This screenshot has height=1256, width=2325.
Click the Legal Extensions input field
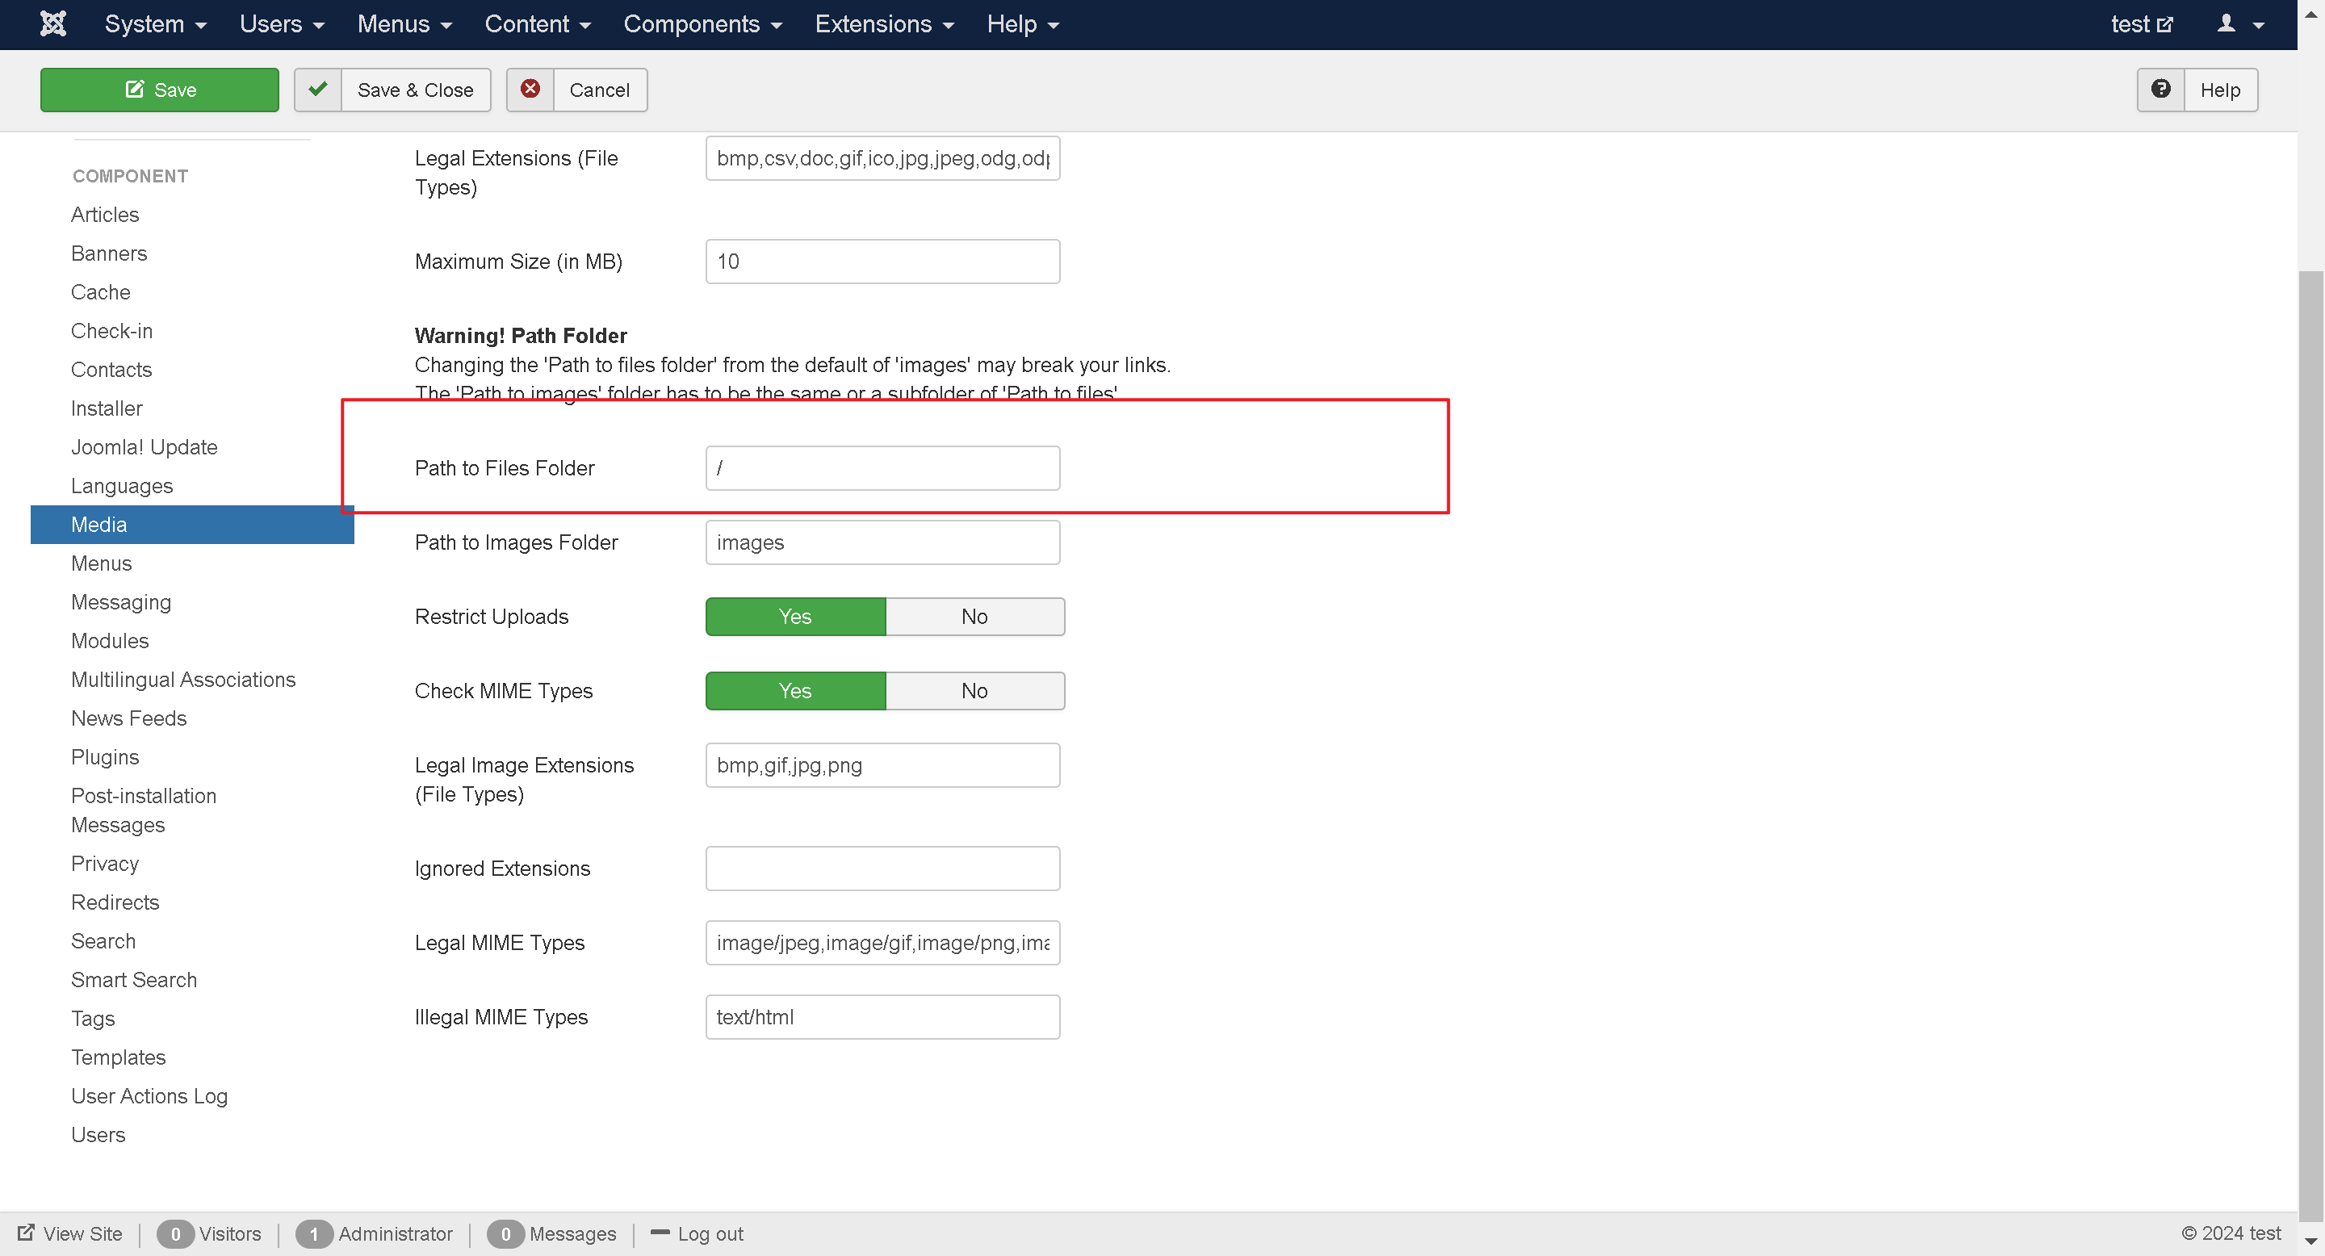point(882,158)
